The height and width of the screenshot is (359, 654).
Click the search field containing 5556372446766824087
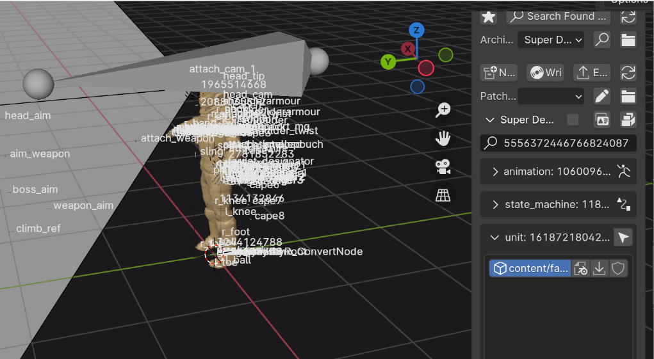[559, 143]
